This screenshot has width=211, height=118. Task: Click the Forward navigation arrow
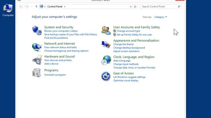point(27,7)
